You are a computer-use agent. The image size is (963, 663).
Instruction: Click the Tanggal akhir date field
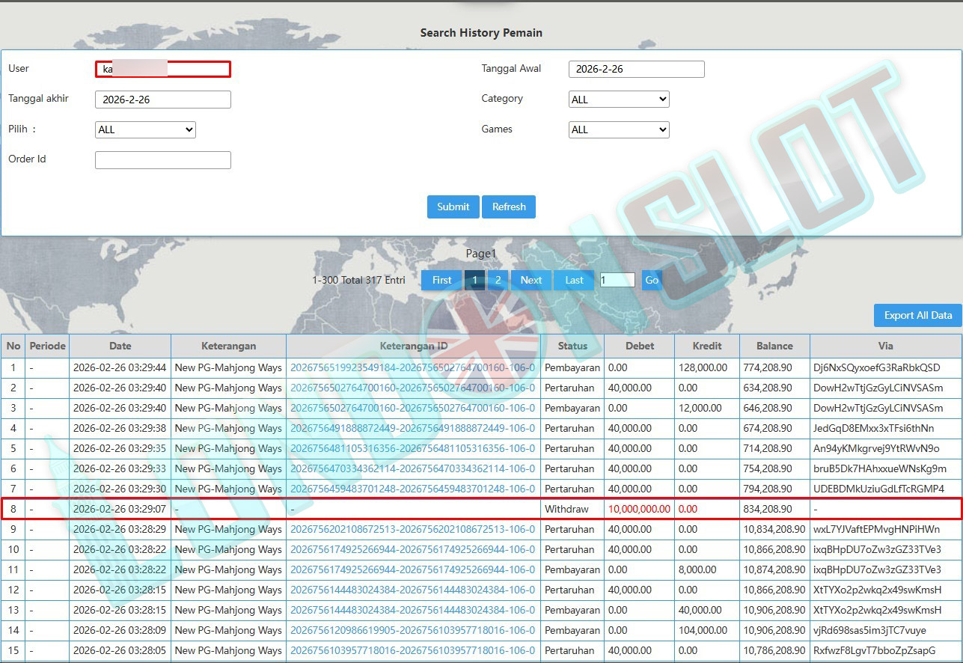162,100
